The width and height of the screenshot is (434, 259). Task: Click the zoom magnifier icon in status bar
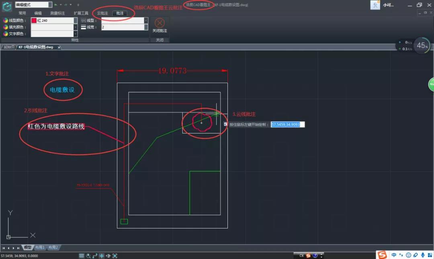point(88,256)
